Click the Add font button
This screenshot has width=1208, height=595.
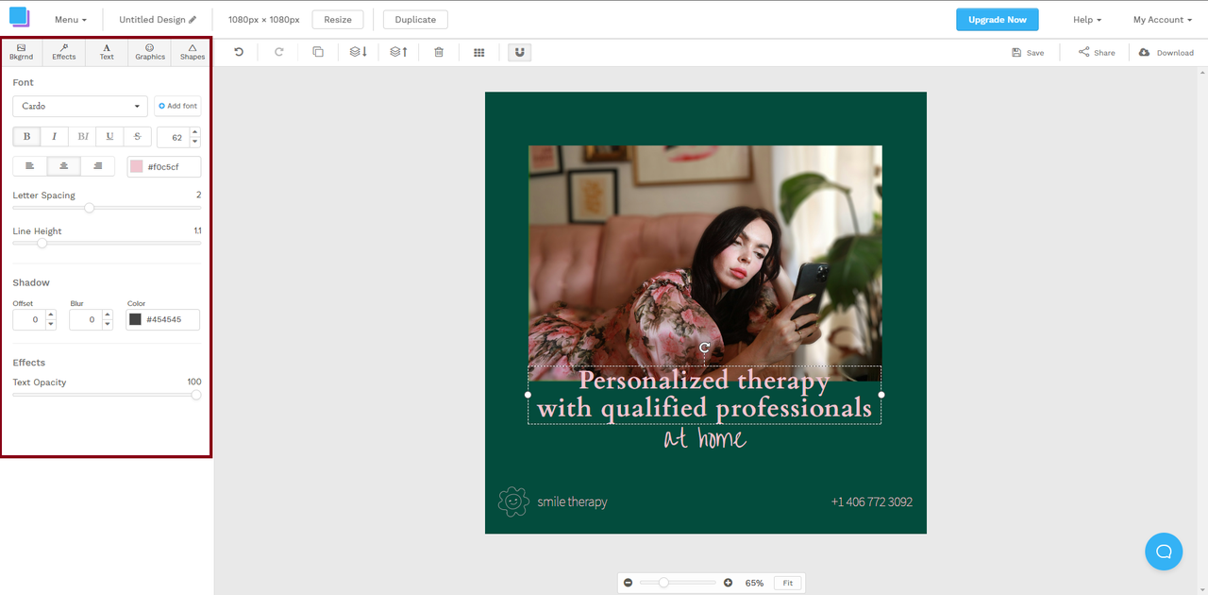pyautogui.click(x=178, y=106)
